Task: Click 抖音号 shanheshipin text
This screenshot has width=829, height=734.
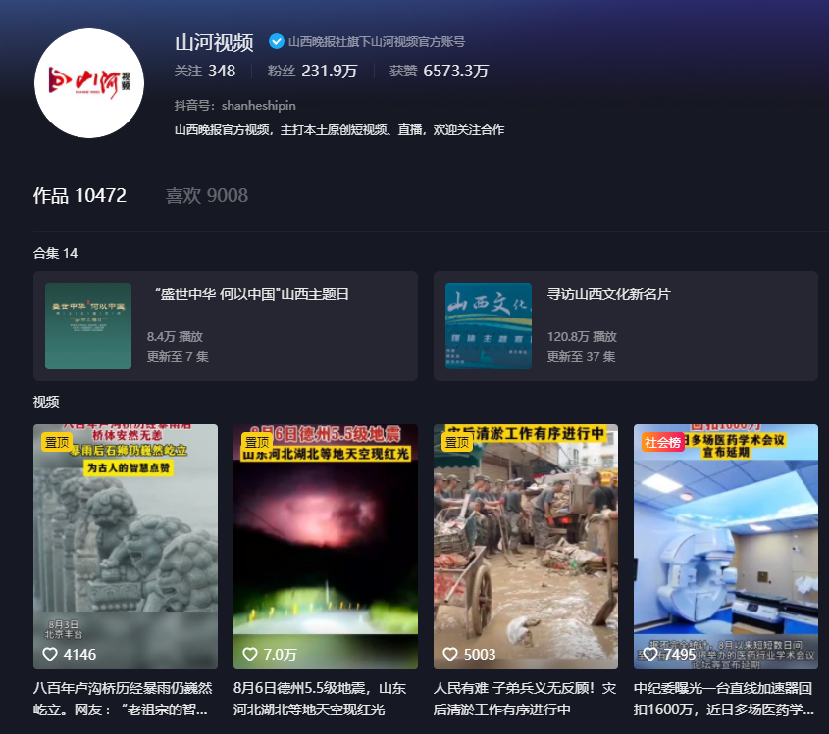Action: pos(234,106)
